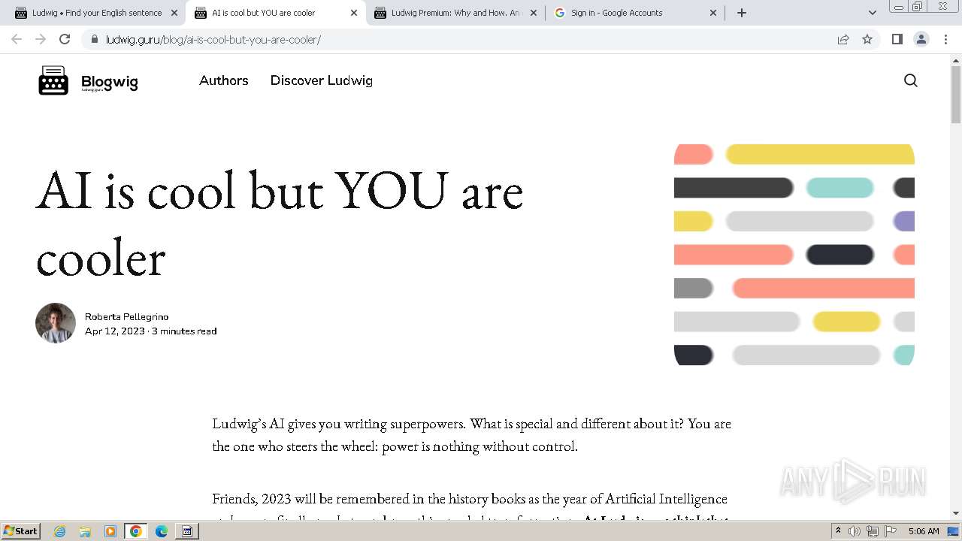Close the 'AI is cool but YOU are cooler' tab
Image resolution: width=962 pixels, height=541 pixels.
coord(354,13)
